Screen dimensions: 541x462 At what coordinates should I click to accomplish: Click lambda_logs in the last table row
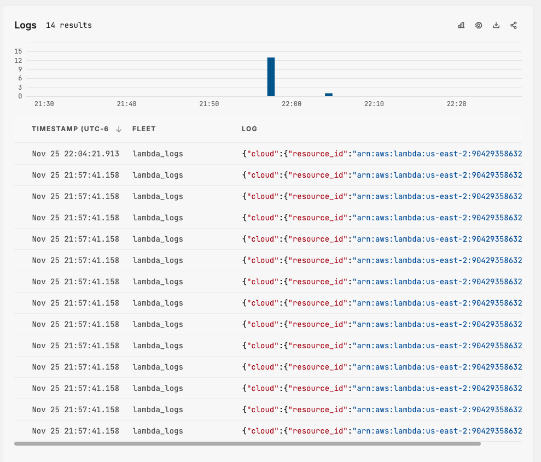[x=158, y=431]
